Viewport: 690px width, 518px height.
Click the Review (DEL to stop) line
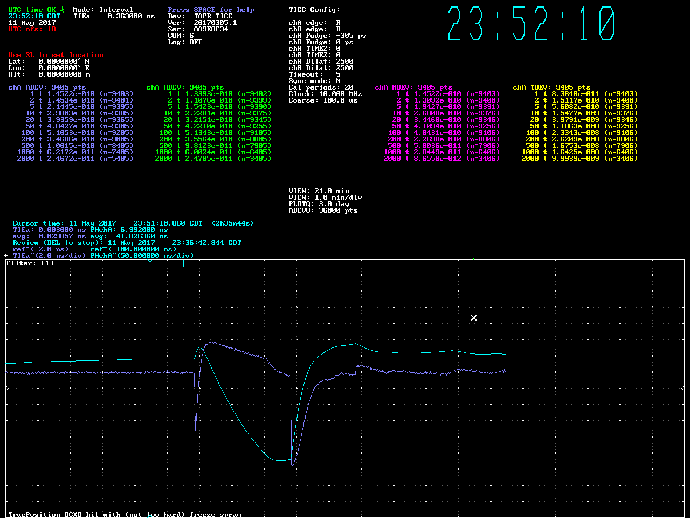[x=127, y=243]
